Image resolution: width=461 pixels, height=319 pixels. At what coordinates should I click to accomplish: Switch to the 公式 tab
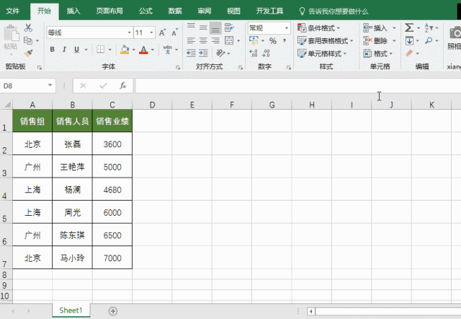146,12
